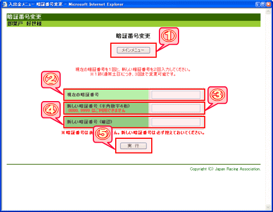Screen dimensions: 273x212
Task: Click the 新しい暗証番号（確認） input field
Action: [176, 122]
